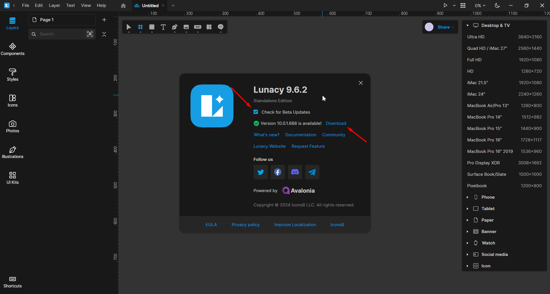550x294 pixels.
Task: Toggle Check for Beta Updates checkbox
Action: (x=256, y=112)
